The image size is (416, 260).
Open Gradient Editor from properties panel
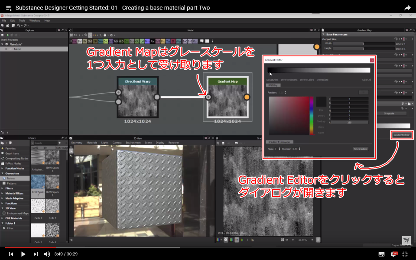tap(401, 135)
